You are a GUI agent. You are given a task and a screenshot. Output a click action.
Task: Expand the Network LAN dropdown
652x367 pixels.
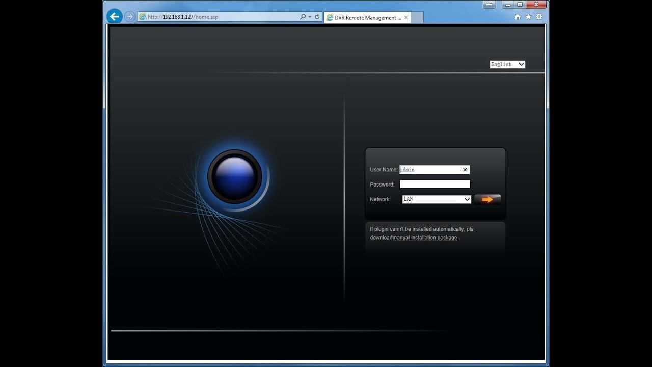pyautogui.click(x=437, y=199)
